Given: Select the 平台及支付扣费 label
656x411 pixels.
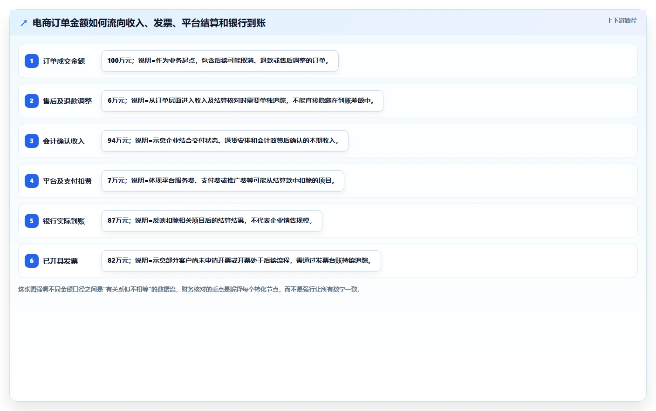Looking at the screenshot, I should point(68,181).
